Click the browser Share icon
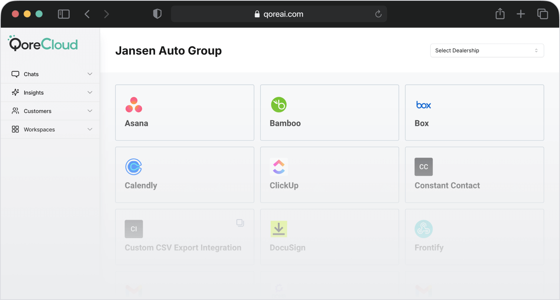This screenshot has height=300, width=560. tap(500, 14)
